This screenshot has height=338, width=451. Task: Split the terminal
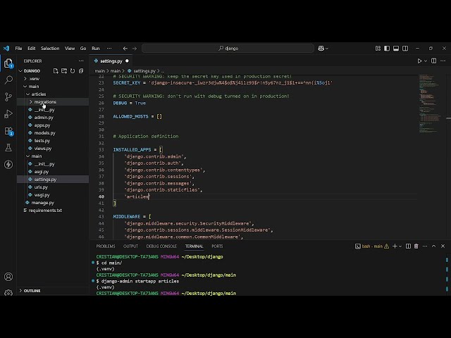(408, 246)
